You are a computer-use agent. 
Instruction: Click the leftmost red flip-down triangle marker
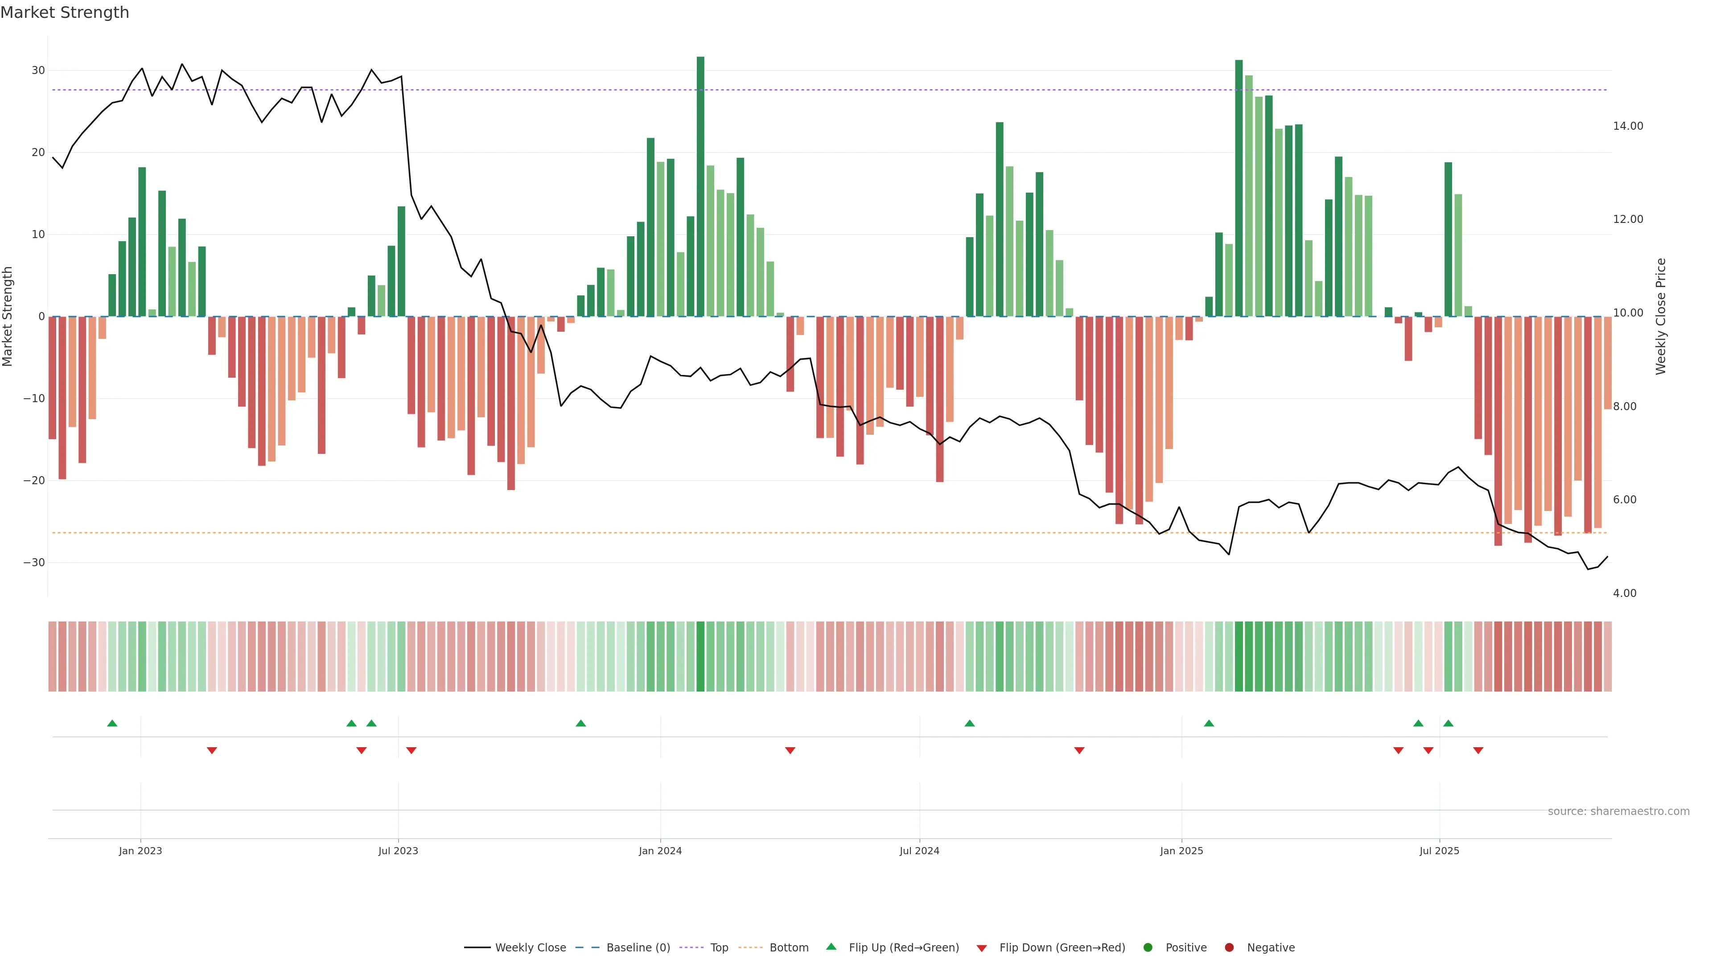(211, 750)
